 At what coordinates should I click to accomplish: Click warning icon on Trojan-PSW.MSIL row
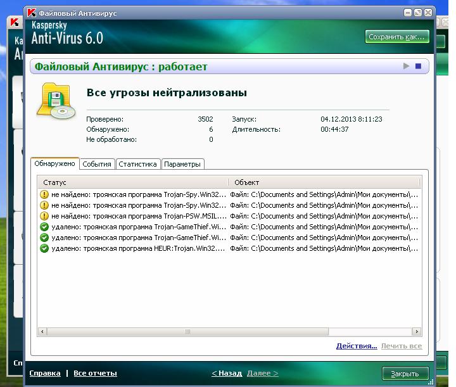[44, 216]
